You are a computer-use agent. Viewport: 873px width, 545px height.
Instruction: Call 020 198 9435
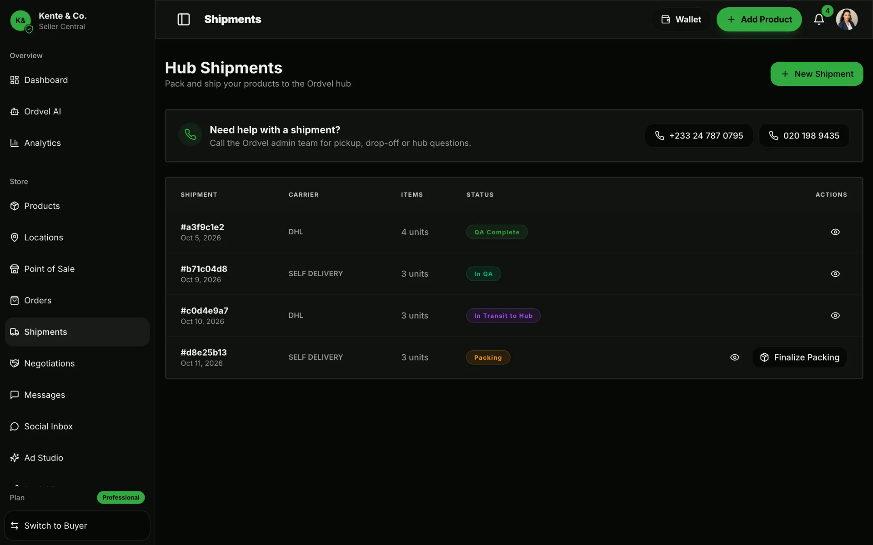point(804,136)
